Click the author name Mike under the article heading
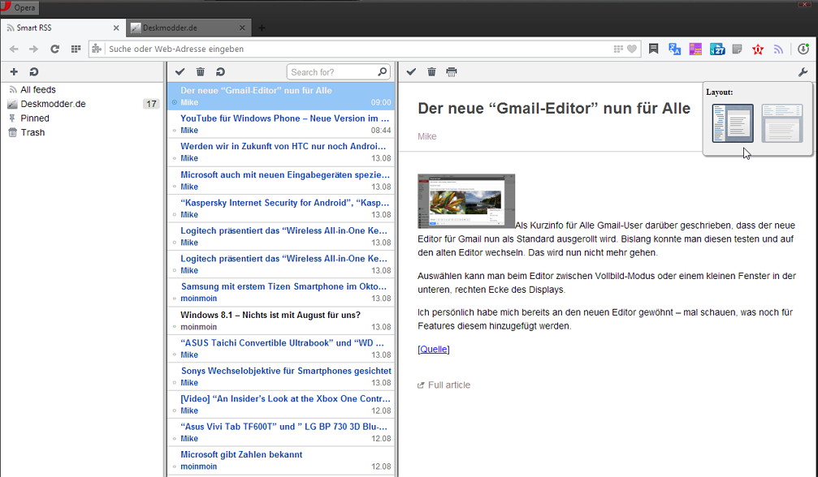Image resolution: width=818 pixels, height=477 pixels. [426, 136]
